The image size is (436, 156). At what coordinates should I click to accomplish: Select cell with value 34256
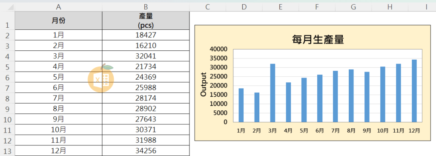pyautogui.click(x=146, y=150)
